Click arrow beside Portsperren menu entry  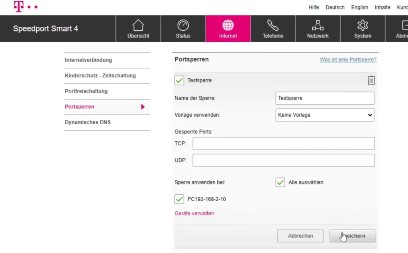pyautogui.click(x=143, y=107)
